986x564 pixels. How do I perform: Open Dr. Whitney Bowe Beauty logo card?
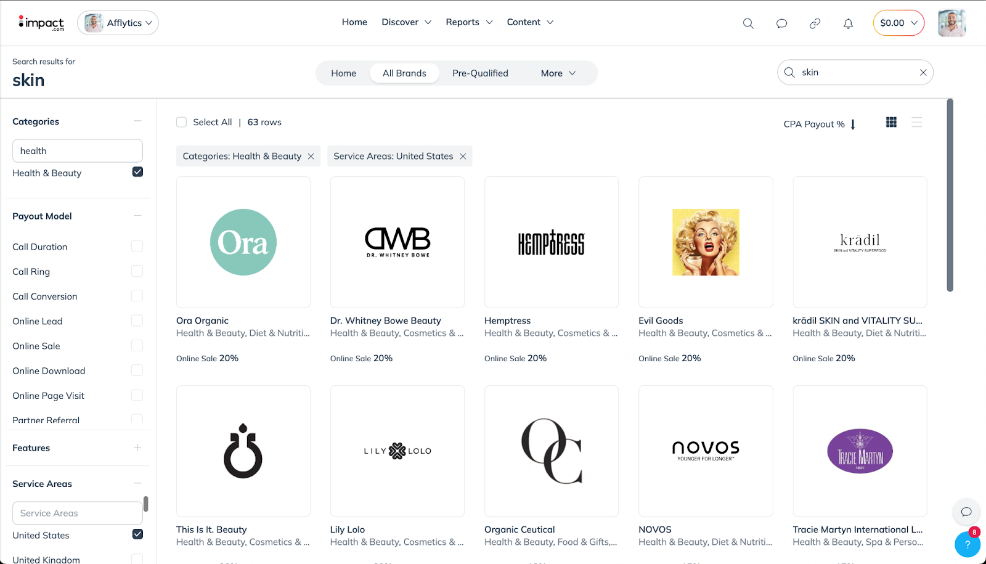397,242
